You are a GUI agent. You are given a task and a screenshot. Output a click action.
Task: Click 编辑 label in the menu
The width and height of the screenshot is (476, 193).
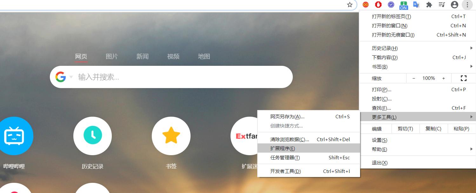tap(377, 129)
